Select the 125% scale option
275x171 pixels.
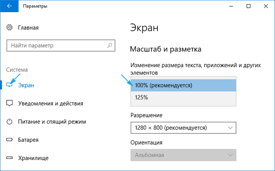coord(184,97)
